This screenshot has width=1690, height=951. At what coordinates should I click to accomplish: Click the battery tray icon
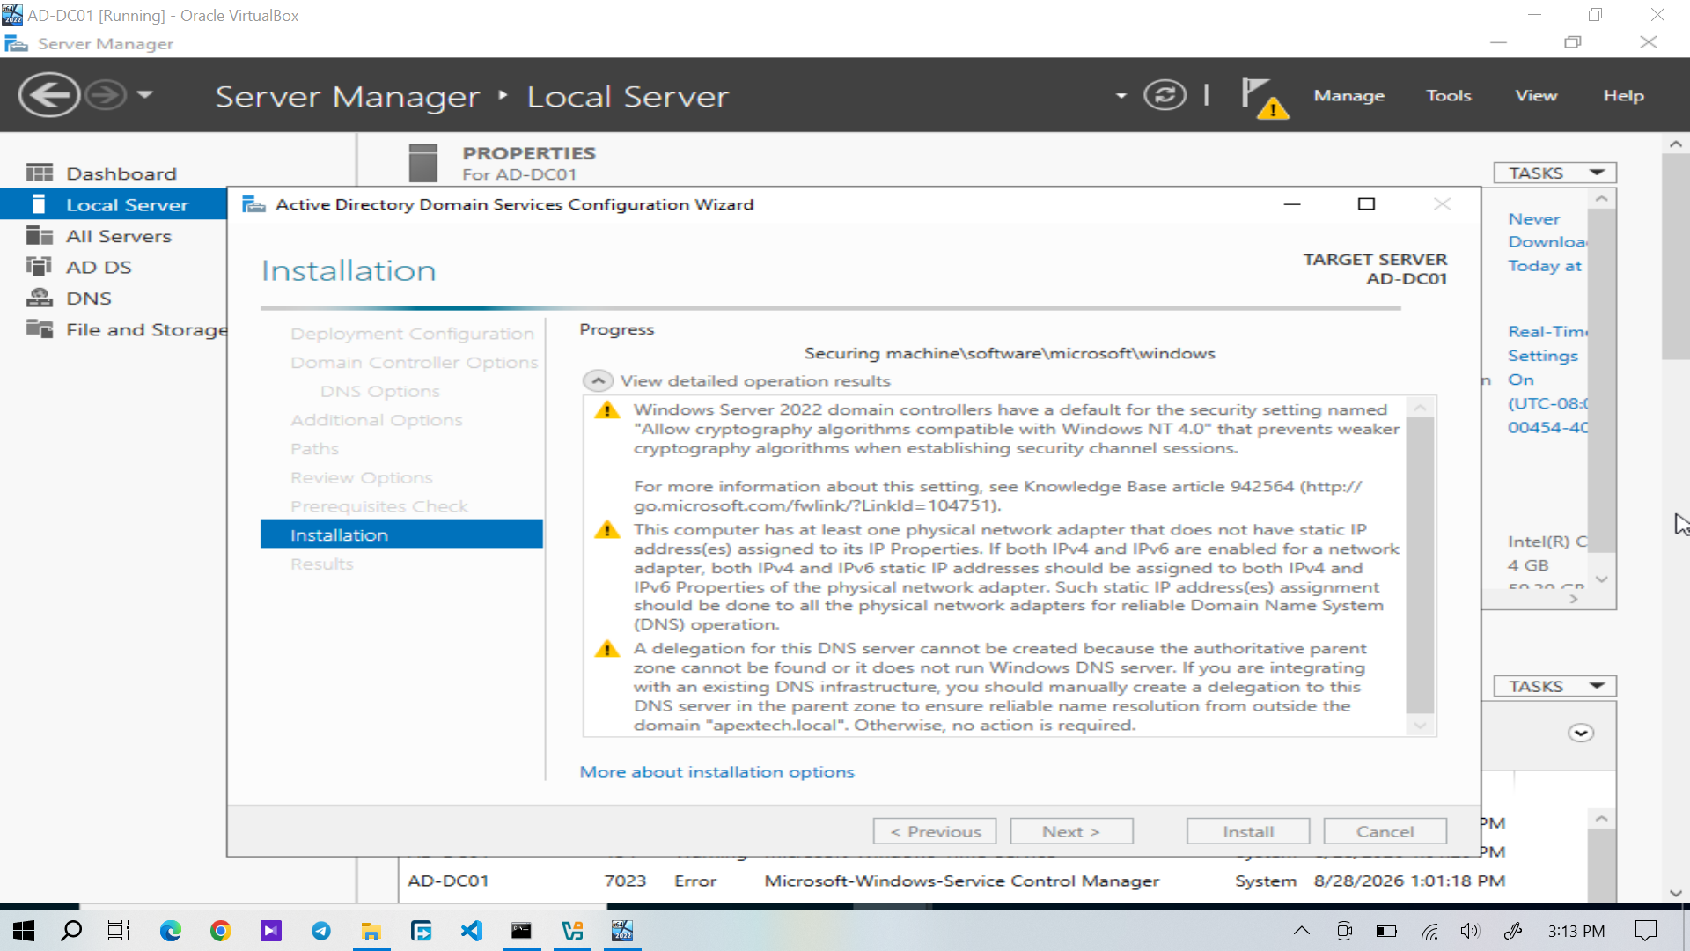[x=1386, y=931]
